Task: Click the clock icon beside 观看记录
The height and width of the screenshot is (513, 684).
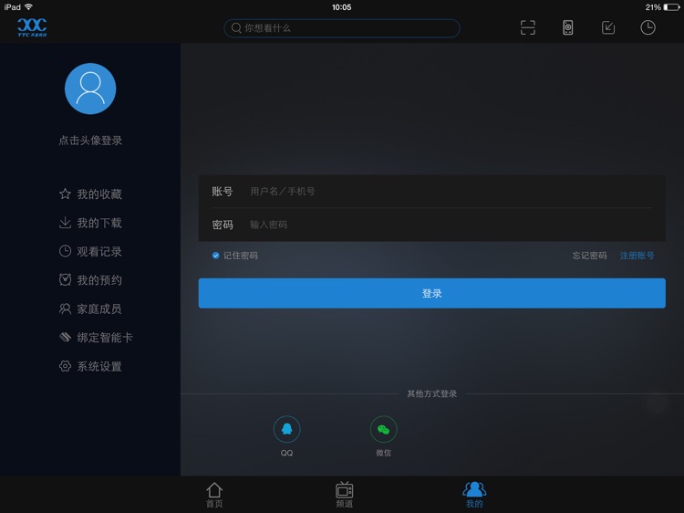Action: (x=65, y=251)
